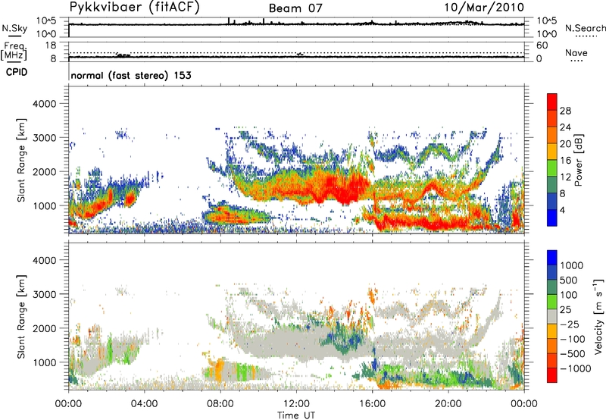The height and width of the screenshot is (420, 606).
Task: Click the yellow scatter patch near 08:00 in velocity panel
Action: (219, 371)
